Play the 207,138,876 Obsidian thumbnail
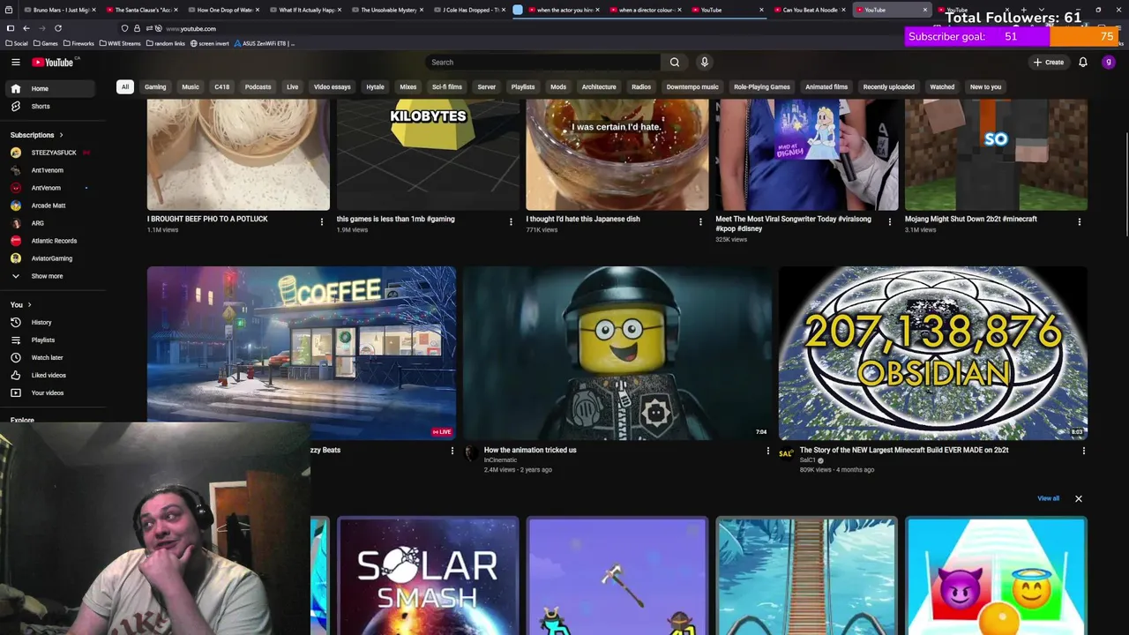 click(932, 353)
